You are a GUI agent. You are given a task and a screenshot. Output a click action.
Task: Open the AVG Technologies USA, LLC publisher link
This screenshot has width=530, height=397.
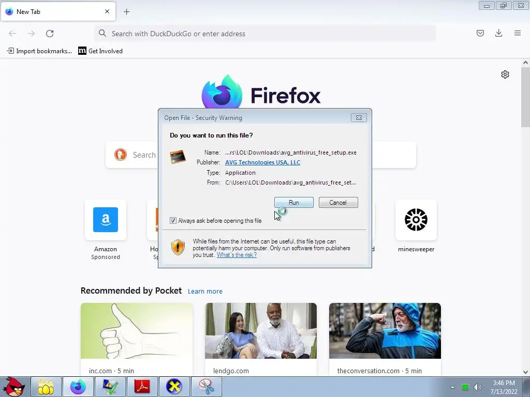[x=262, y=162]
